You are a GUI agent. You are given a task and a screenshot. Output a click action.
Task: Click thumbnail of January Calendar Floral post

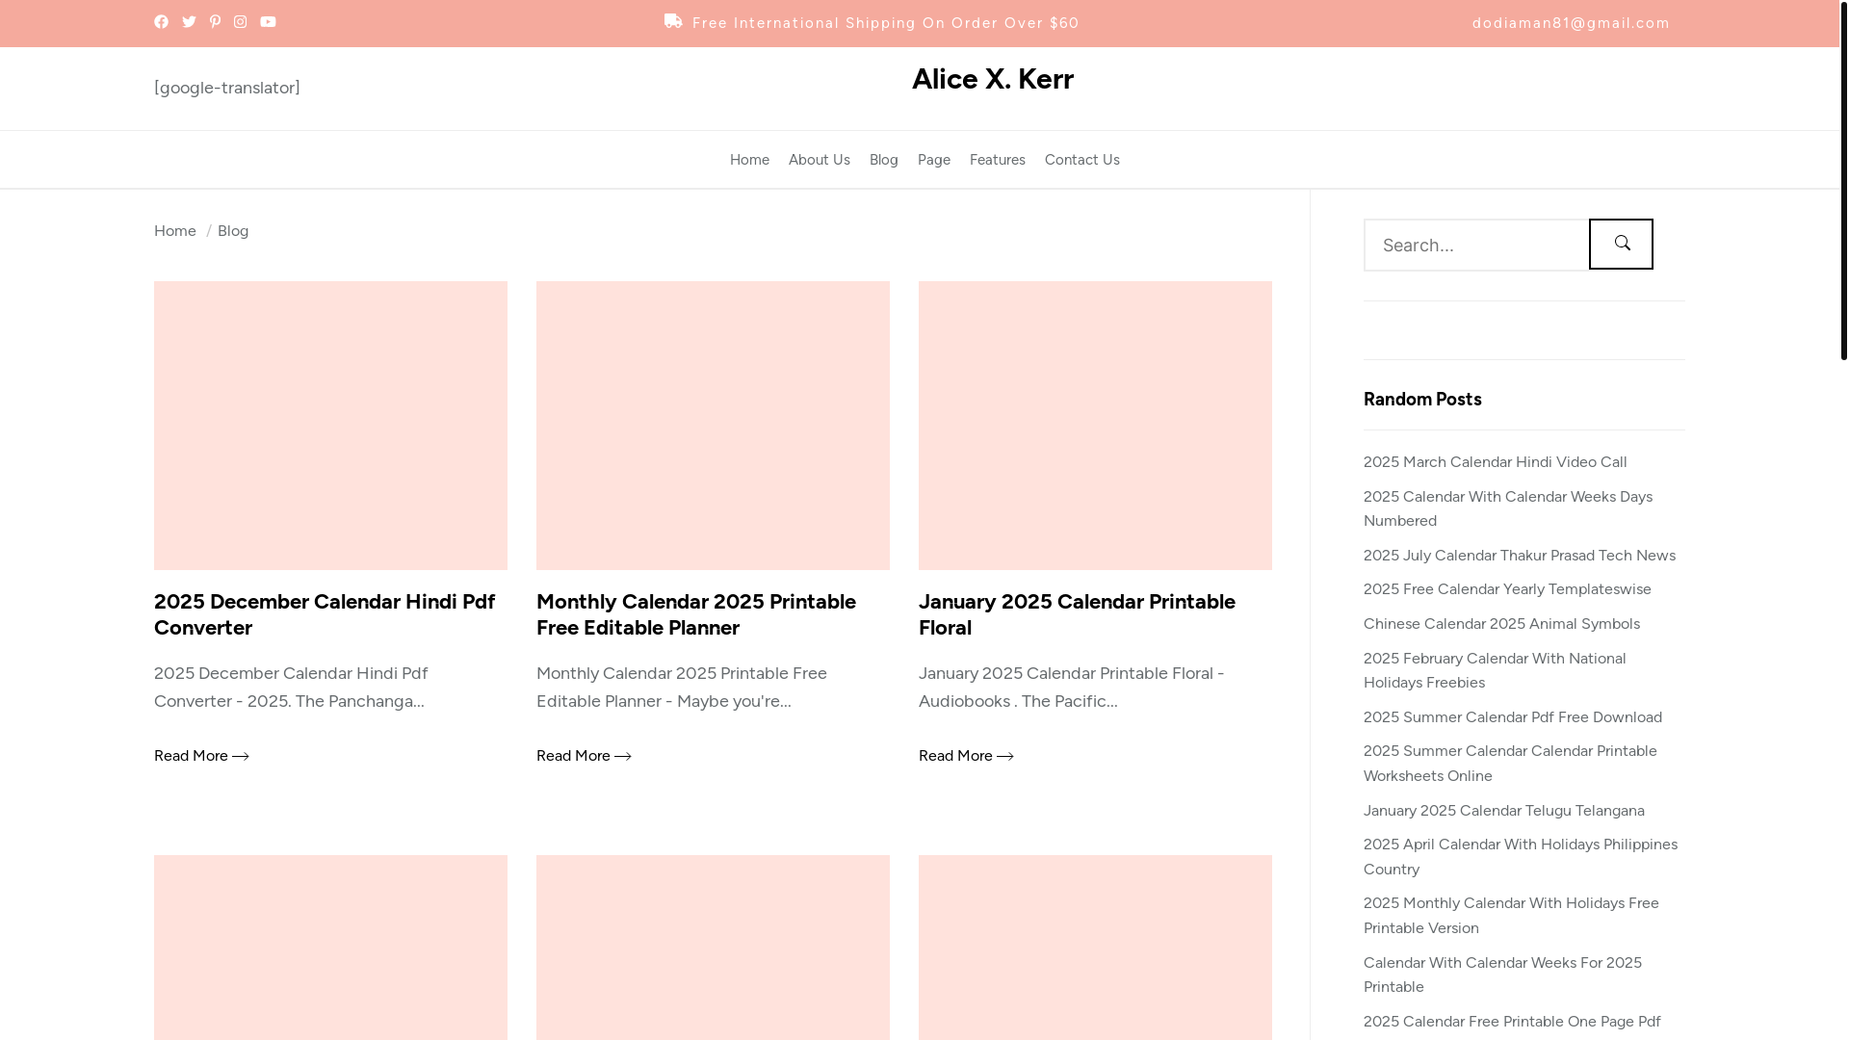(1095, 426)
